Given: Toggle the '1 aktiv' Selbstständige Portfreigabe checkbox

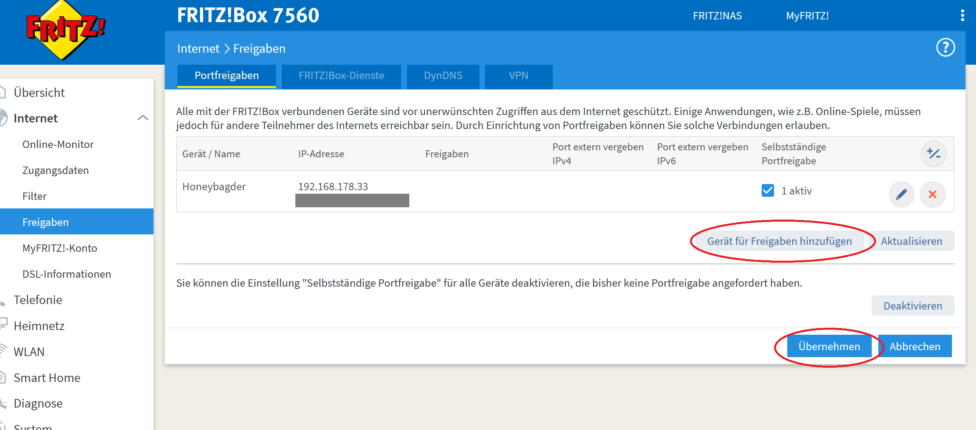Looking at the screenshot, I should pyautogui.click(x=767, y=191).
